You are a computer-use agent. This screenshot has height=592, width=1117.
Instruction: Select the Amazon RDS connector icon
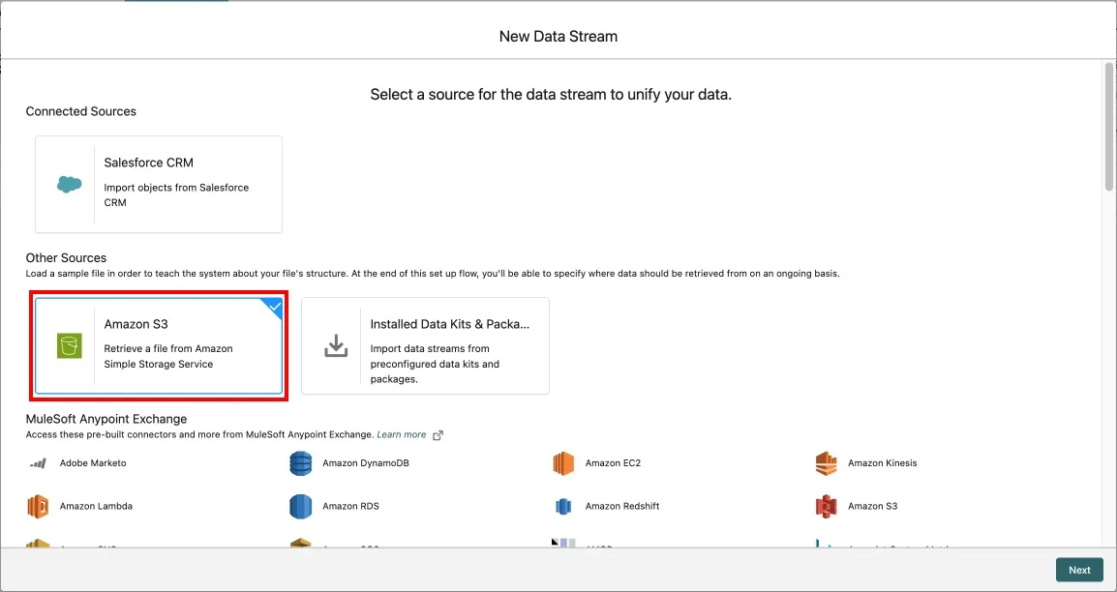[301, 506]
